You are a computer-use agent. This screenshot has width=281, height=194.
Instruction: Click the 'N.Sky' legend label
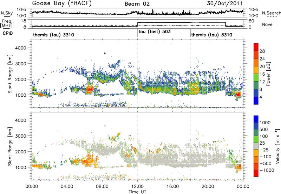tap(7, 13)
